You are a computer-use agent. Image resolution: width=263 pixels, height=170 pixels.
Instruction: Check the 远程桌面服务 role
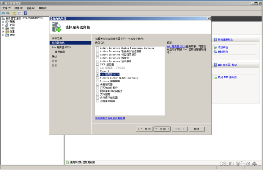coord(98,101)
